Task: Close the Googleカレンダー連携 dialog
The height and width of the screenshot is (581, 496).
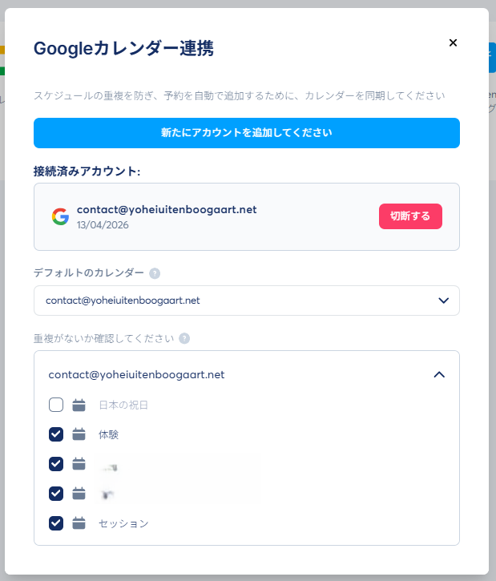Action: click(x=453, y=43)
